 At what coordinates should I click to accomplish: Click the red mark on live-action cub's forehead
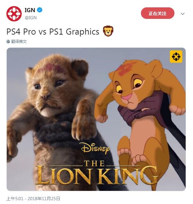51,68
